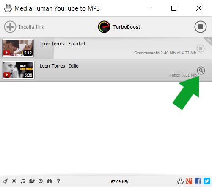212x187 pixels.
Task: Select the Leoni Torres - Idilio title
Action: 59,66
